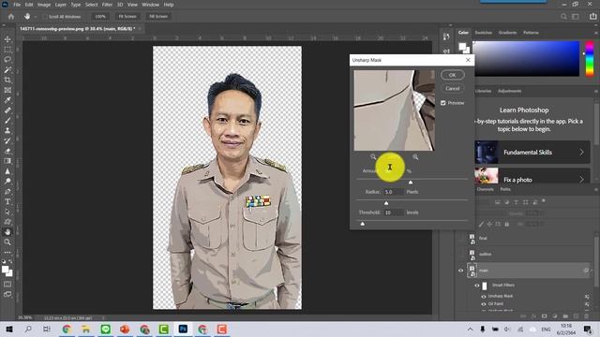The height and width of the screenshot is (337, 600).
Task: Show the final layer via visibility box
Action: click(460, 239)
